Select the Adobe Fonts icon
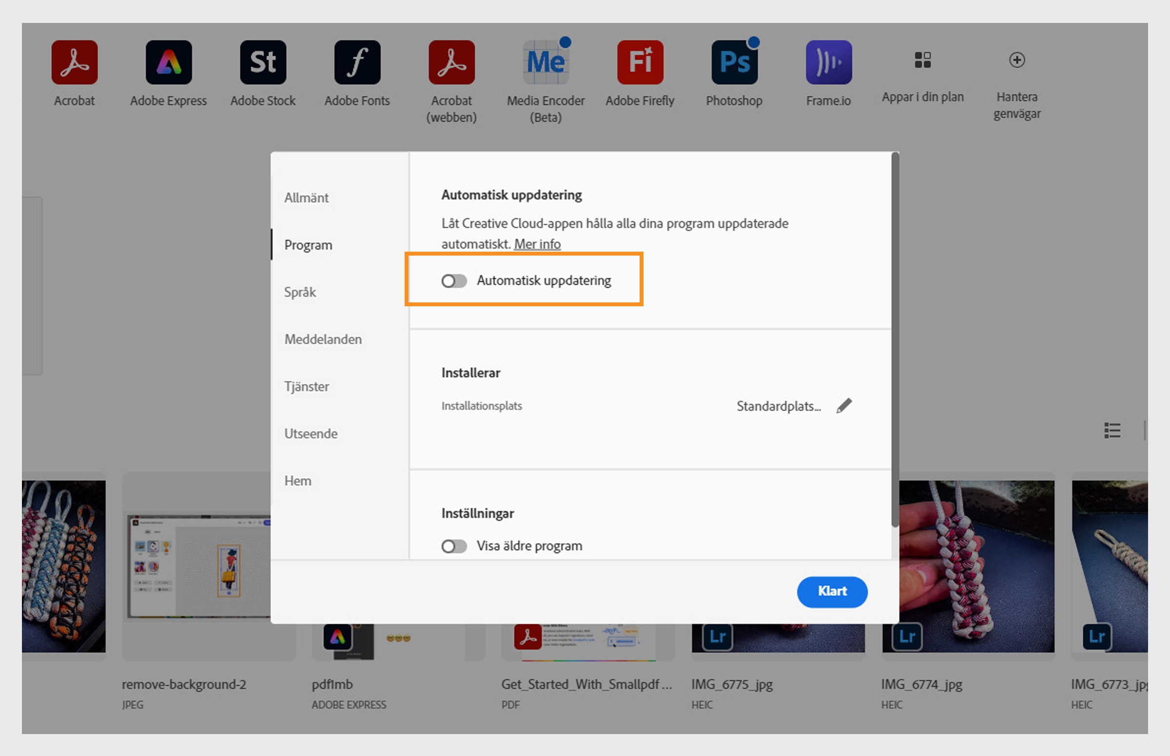 357,62
